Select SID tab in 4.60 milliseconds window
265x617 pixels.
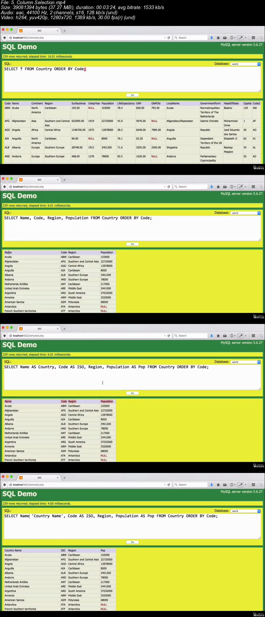click(39, 478)
